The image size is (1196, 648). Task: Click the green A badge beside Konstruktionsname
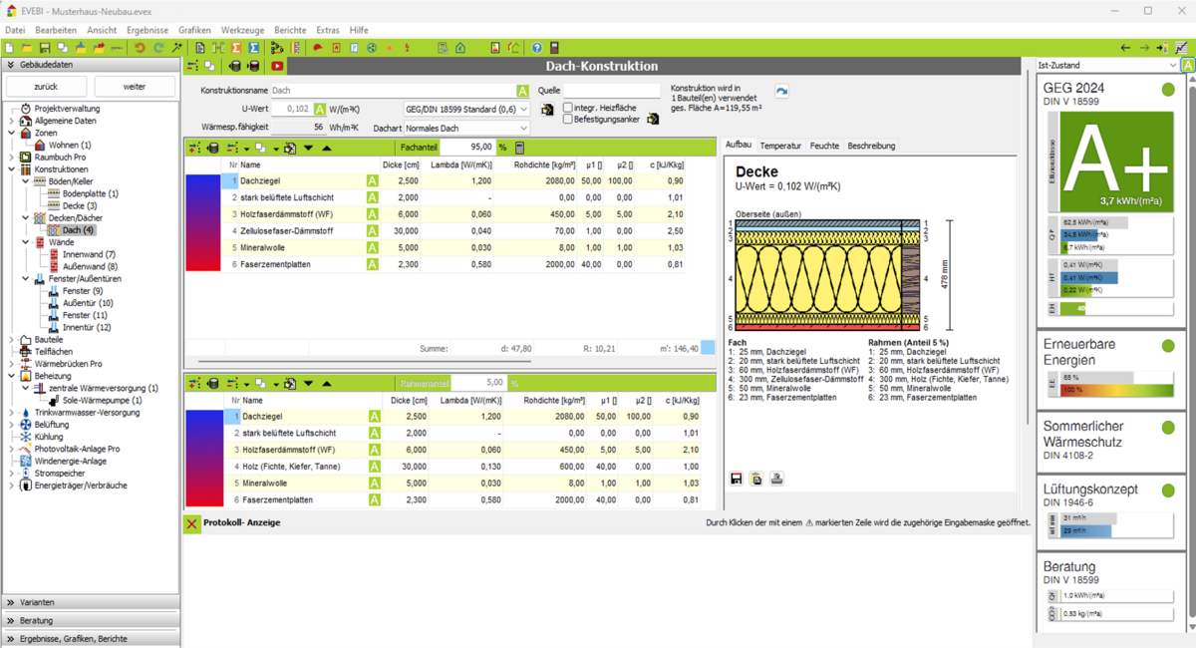523,91
